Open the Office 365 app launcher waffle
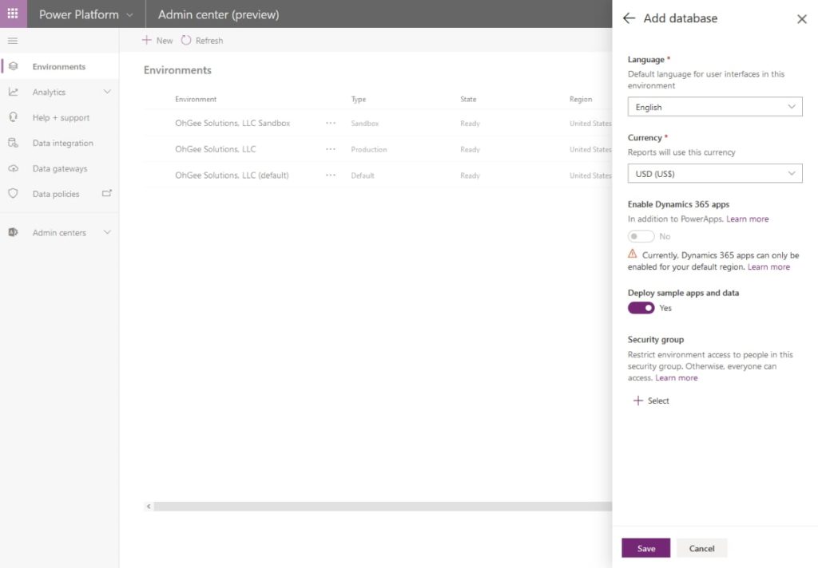818x568 pixels. 11,14
